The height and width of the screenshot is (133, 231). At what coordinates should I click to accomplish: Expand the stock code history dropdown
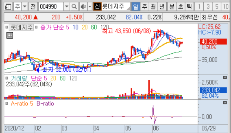(x=67, y=7)
